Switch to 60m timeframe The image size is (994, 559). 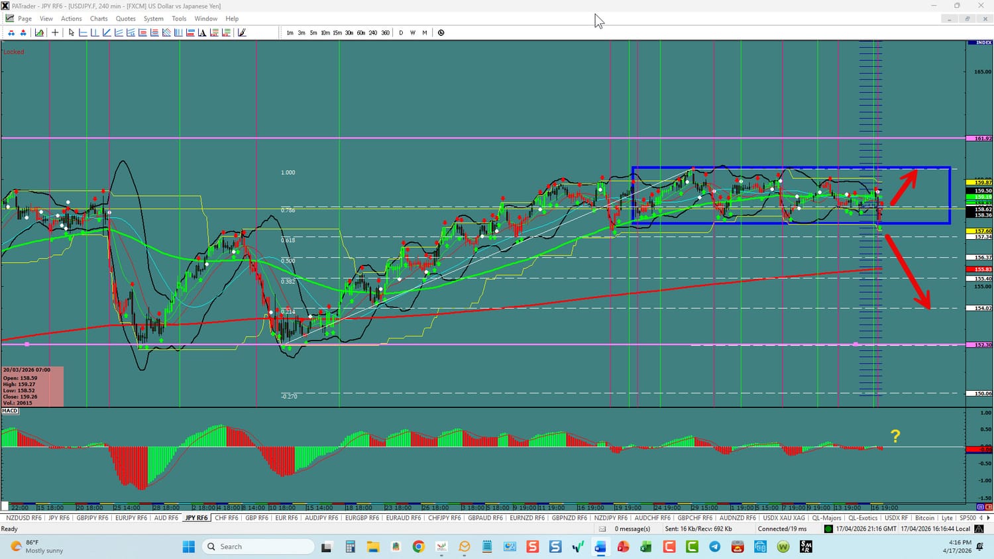coord(361,32)
